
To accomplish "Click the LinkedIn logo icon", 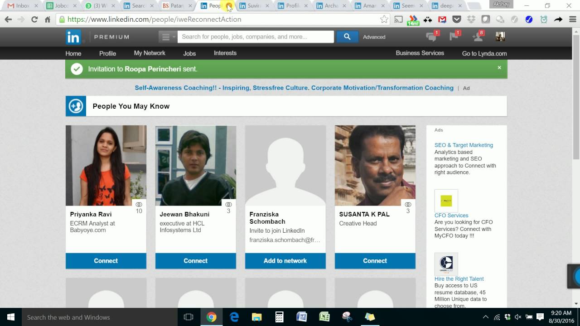I will [73, 37].
